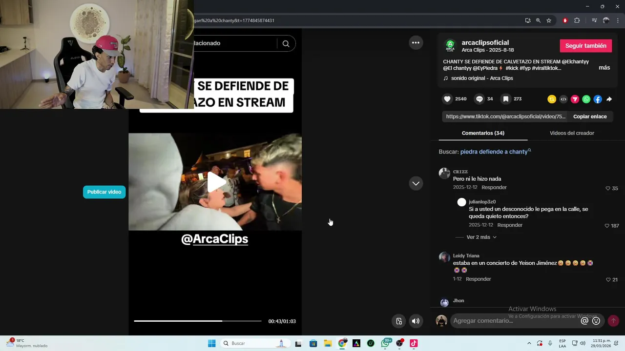Click the #kick hashtag in the description

(513, 68)
